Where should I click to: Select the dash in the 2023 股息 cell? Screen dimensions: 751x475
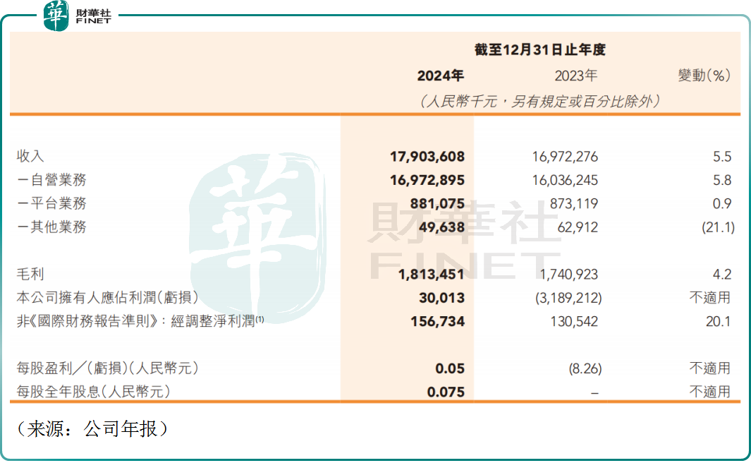point(594,393)
